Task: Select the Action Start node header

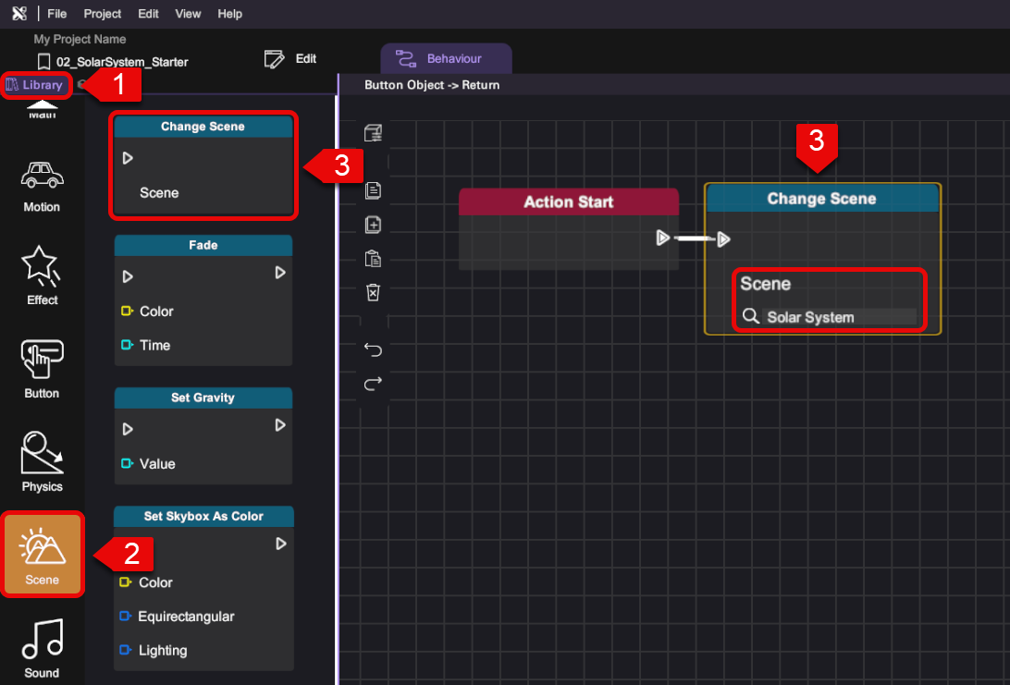Action: pyautogui.click(x=569, y=202)
